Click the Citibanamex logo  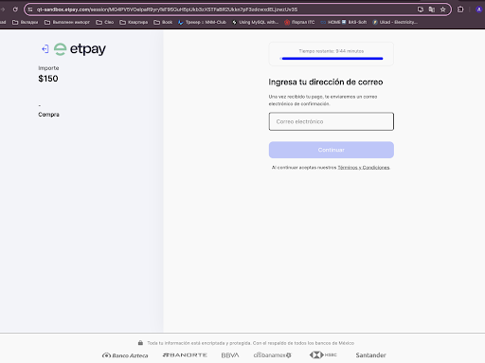coord(272,355)
